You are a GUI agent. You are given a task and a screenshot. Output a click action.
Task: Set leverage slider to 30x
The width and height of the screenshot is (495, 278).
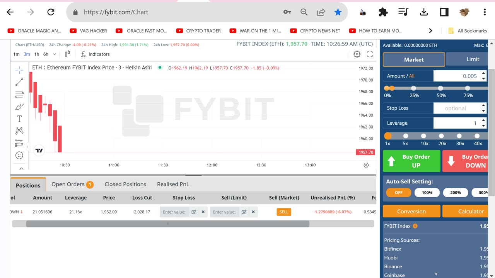(x=459, y=136)
